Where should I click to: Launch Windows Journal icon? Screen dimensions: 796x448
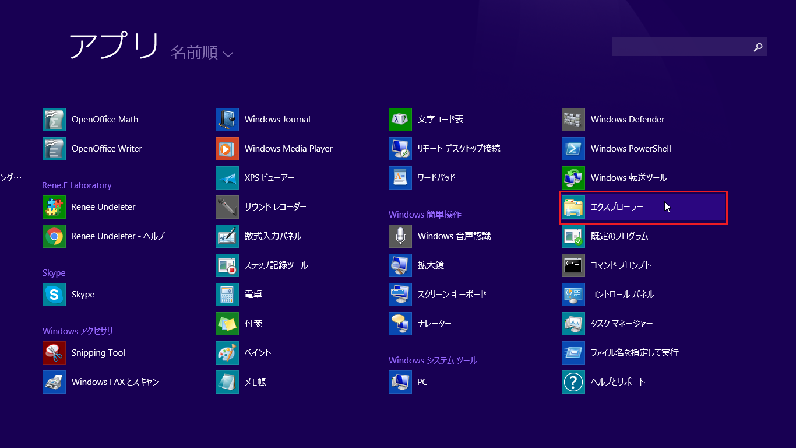tap(227, 120)
